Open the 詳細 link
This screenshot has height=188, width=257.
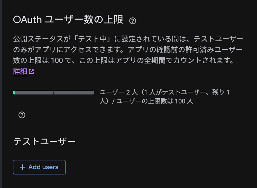coord(20,72)
